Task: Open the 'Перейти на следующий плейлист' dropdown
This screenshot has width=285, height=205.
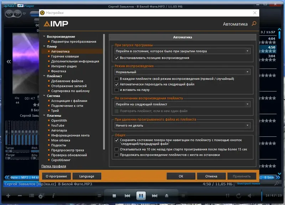Action: pos(182,104)
